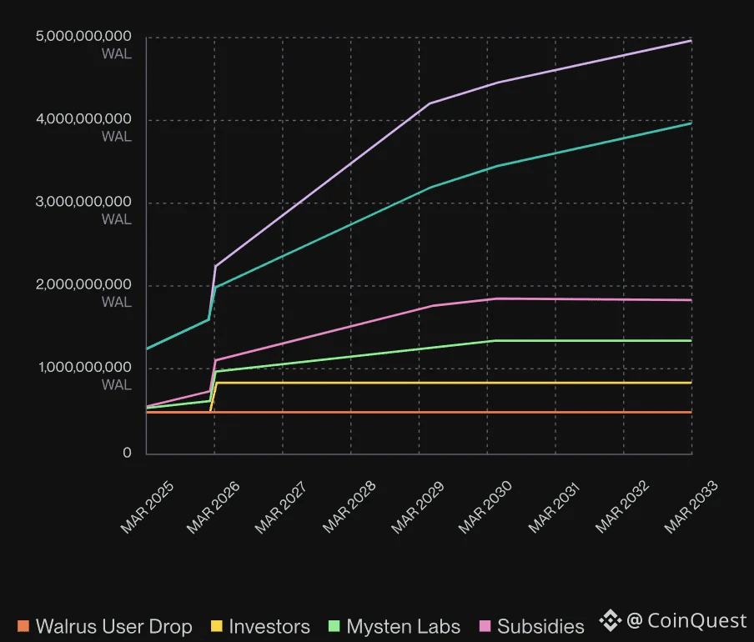Select the MAR 2031 x-axis label
Screen dimensions: 754x642
coord(552,508)
